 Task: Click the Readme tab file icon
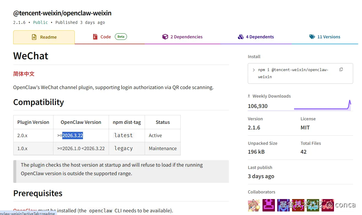34,37
